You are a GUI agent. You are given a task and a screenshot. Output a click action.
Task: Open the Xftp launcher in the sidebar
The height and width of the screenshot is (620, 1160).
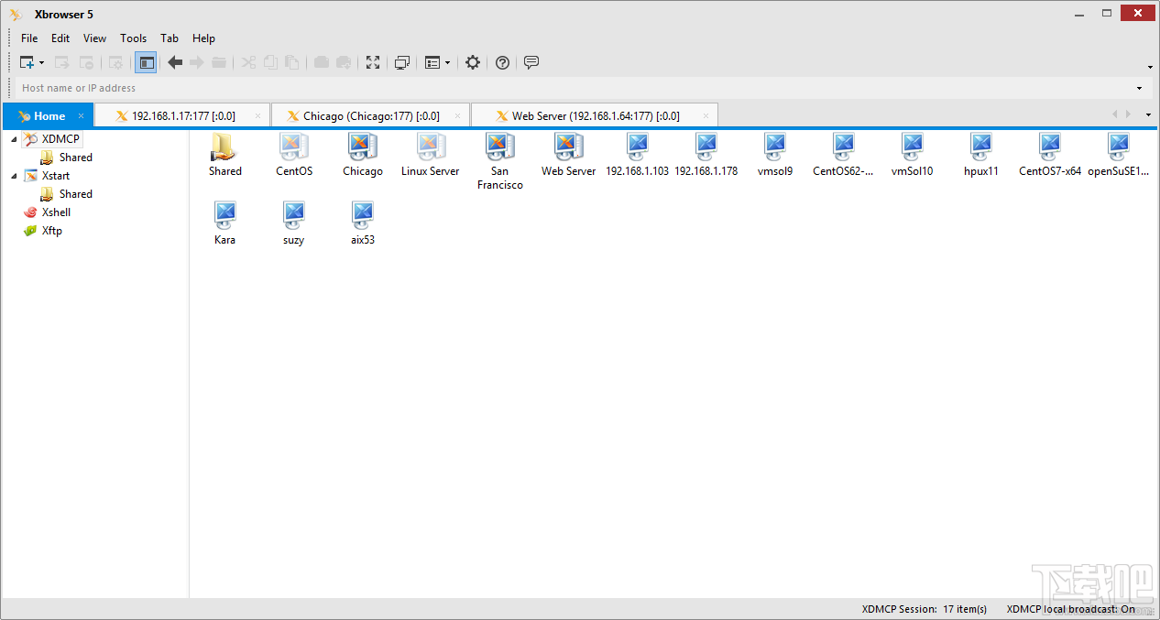coord(52,230)
